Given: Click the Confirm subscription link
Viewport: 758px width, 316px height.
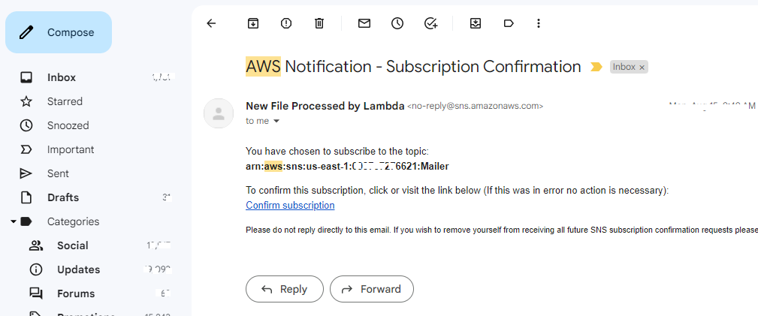Looking at the screenshot, I should [x=290, y=205].
